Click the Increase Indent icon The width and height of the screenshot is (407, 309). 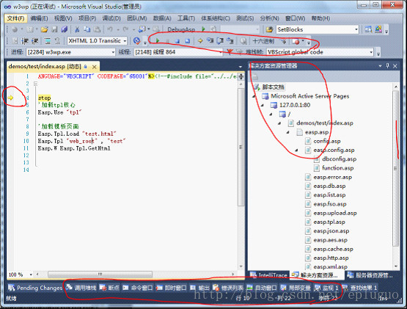pyautogui.click(x=34, y=41)
